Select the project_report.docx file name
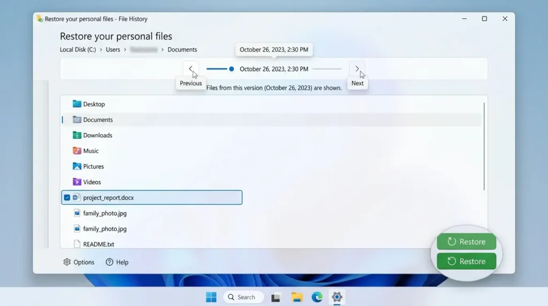 108,198
